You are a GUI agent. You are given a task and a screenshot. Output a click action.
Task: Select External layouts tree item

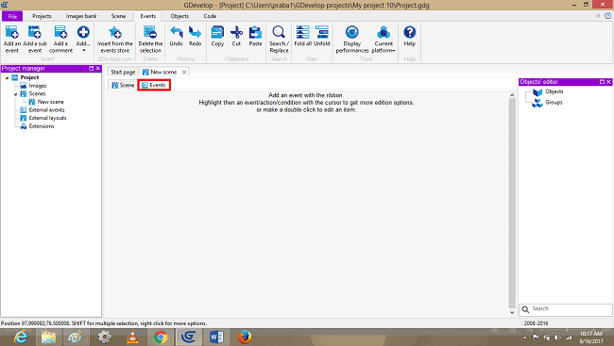click(47, 118)
